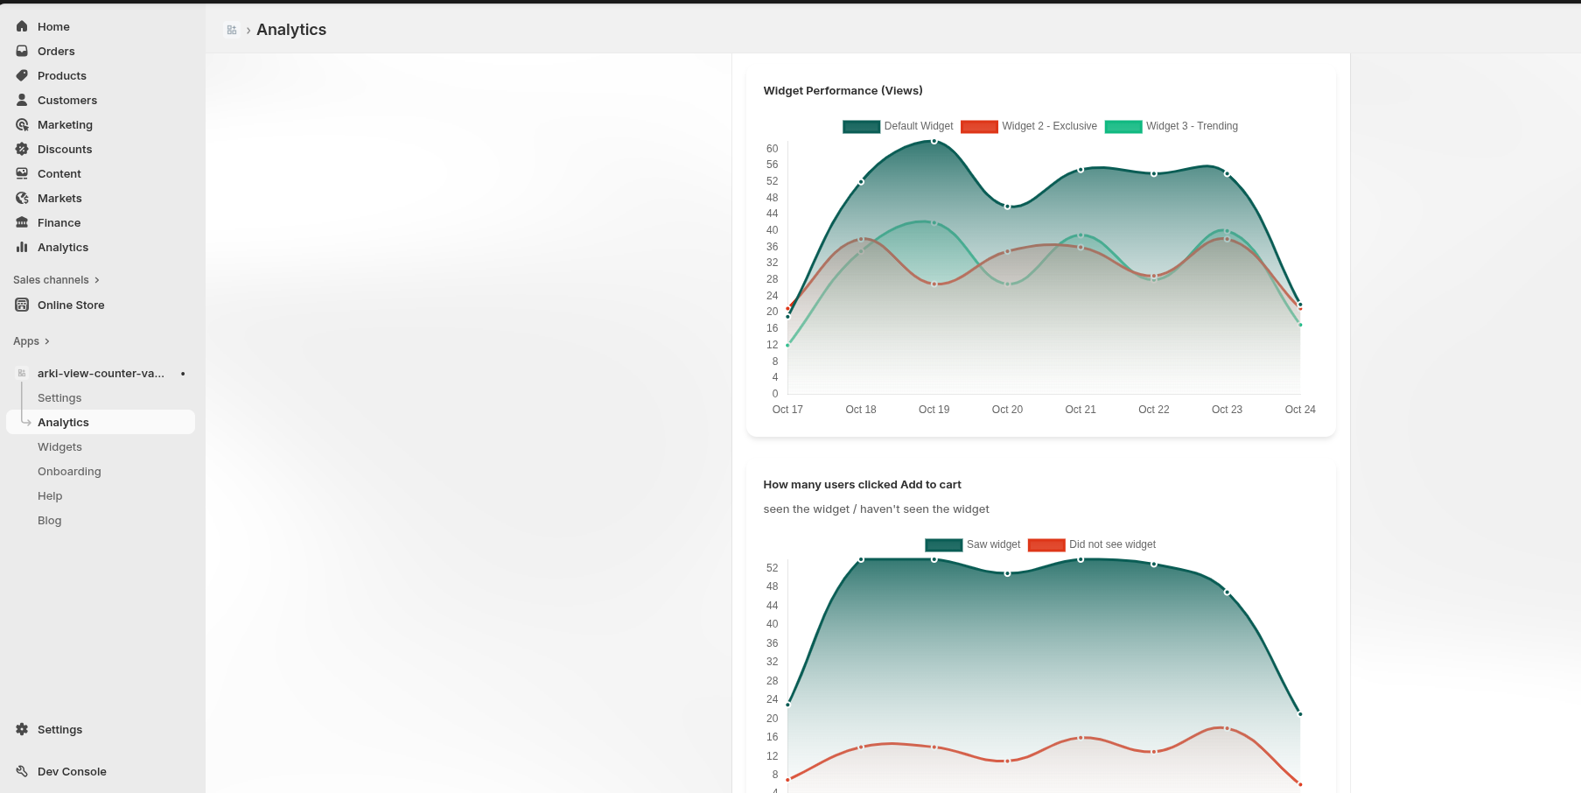Select the Products icon

click(21, 75)
